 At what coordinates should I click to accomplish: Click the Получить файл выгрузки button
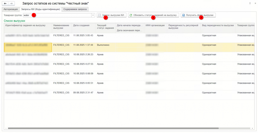(198, 15)
